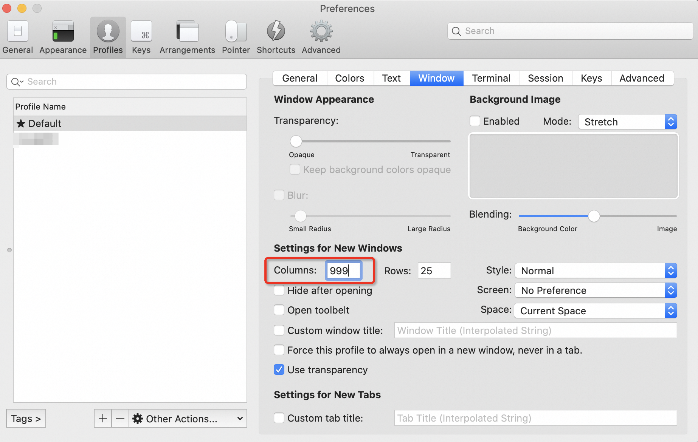This screenshot has height=442, width=698.
Task: Click the Blending slider knob
Action: 594,216
